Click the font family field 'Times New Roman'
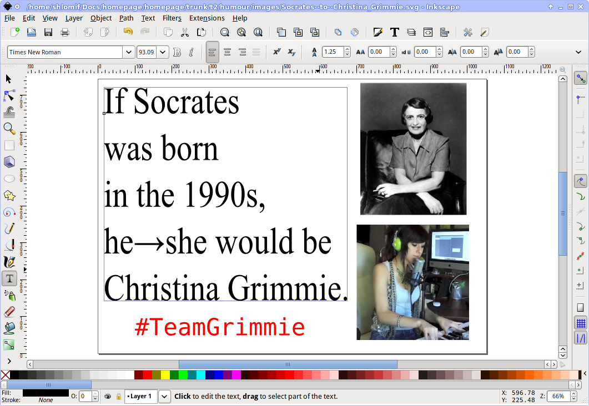 [x=64, y=52]
